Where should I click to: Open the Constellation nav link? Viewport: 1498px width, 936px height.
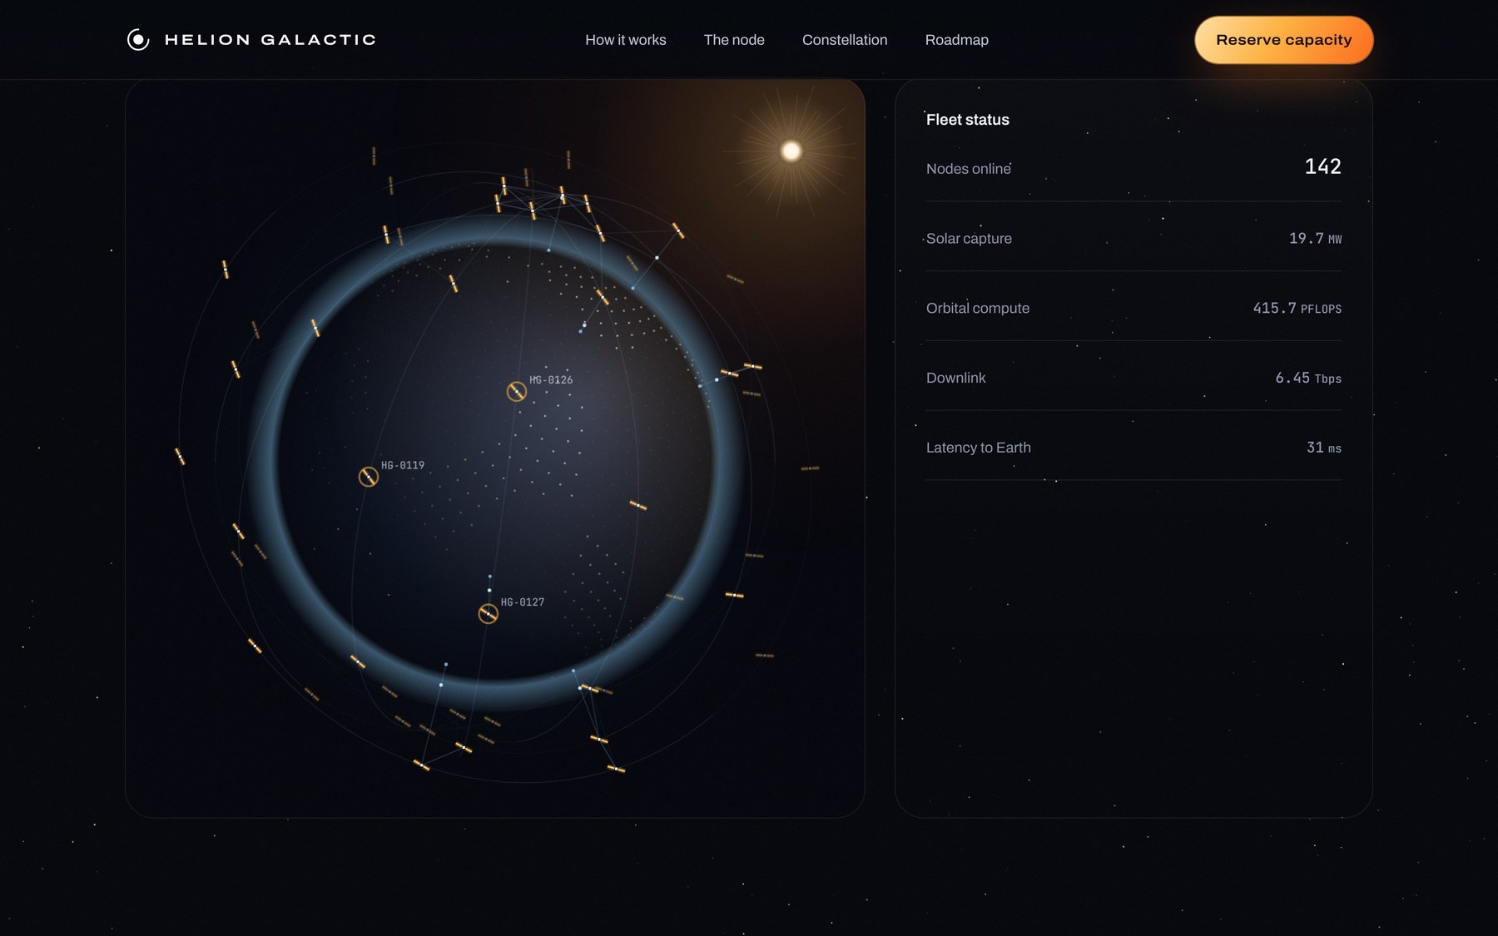coord(845,40)
